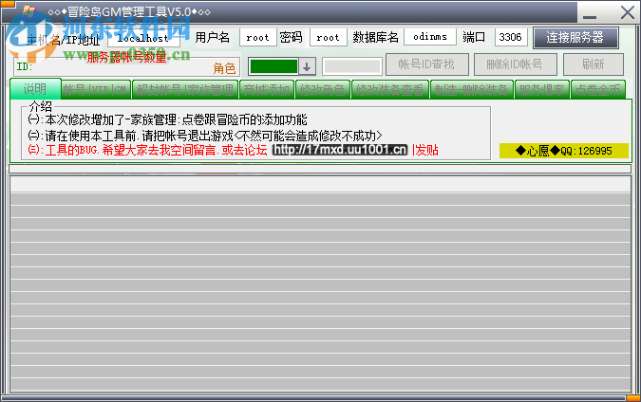This screenshot has width=641, height=402.
Task: Click the 用户名 field containing root
Action: pos(258,38)
